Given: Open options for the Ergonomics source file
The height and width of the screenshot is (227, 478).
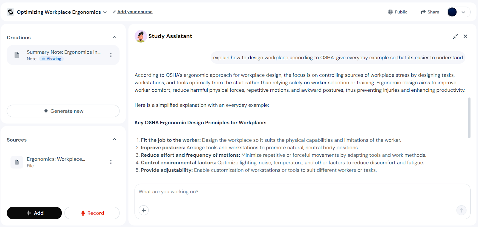Looking at the screenshot, I should pos(111,162).
